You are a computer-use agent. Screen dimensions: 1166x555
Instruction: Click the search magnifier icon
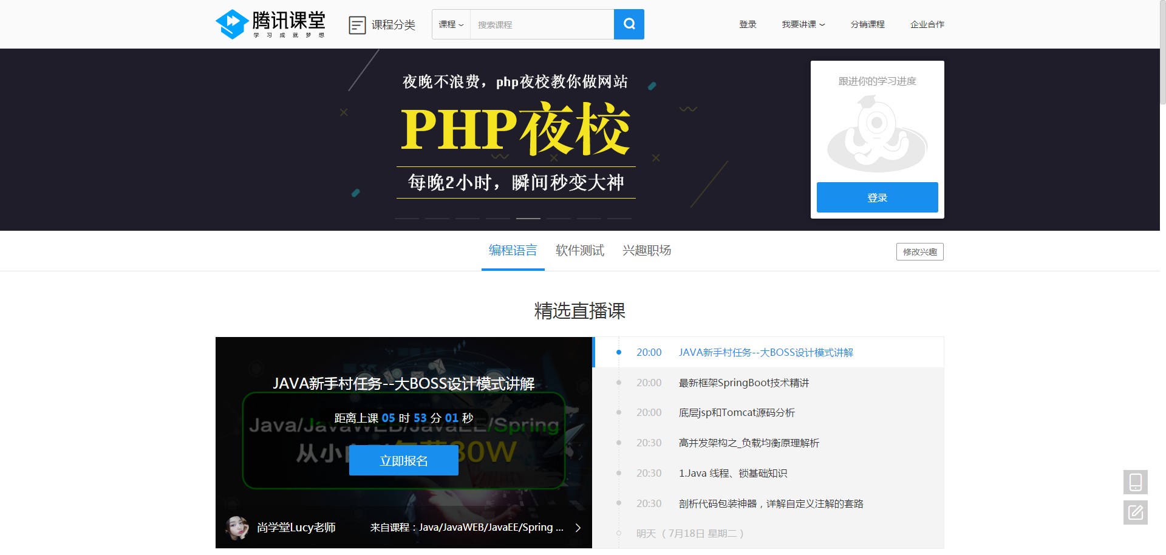629,24
